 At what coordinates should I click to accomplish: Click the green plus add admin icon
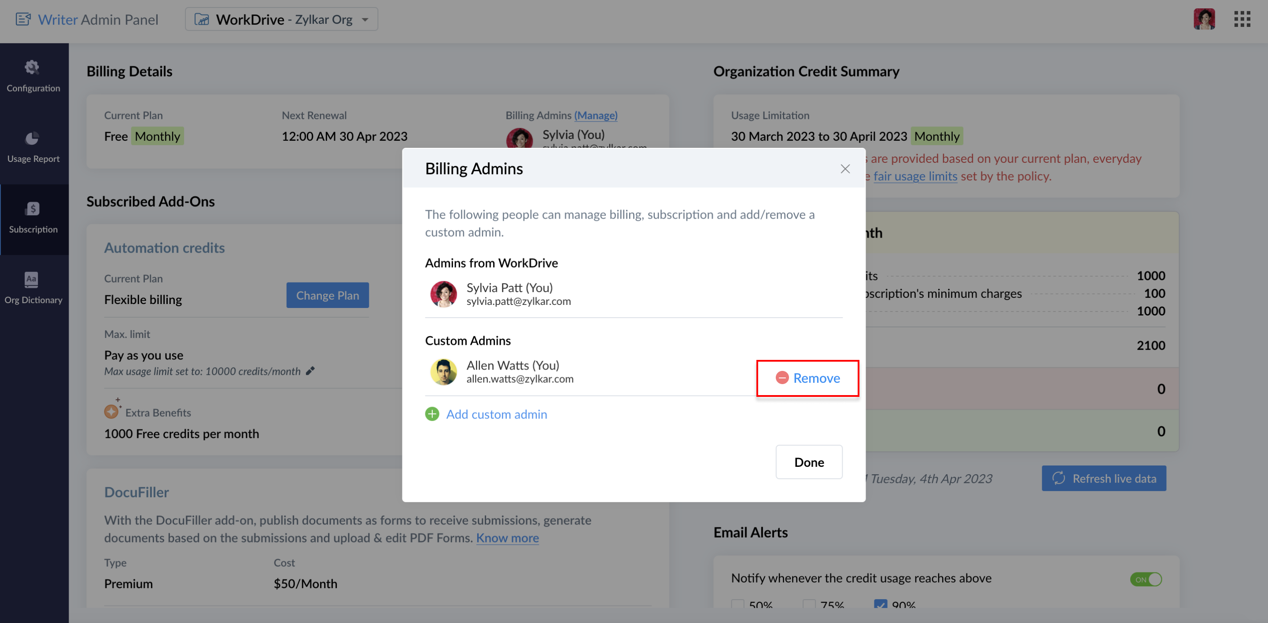point(431,414)
